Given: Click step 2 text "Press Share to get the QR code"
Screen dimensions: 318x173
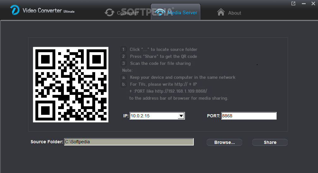Looking at the screenshot, I should 163,56.
